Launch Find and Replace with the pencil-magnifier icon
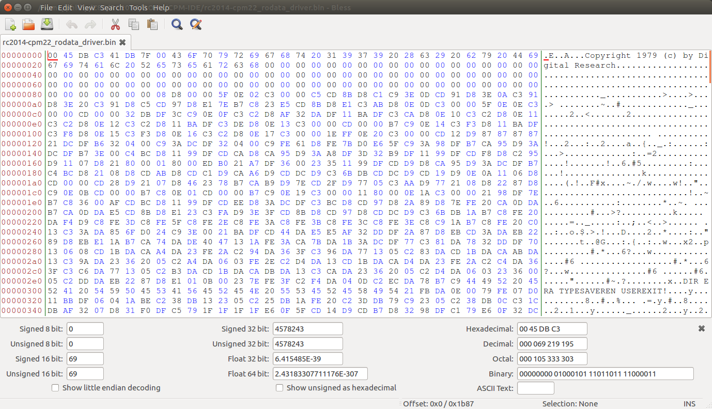712x409 pixels. (196, 24)
